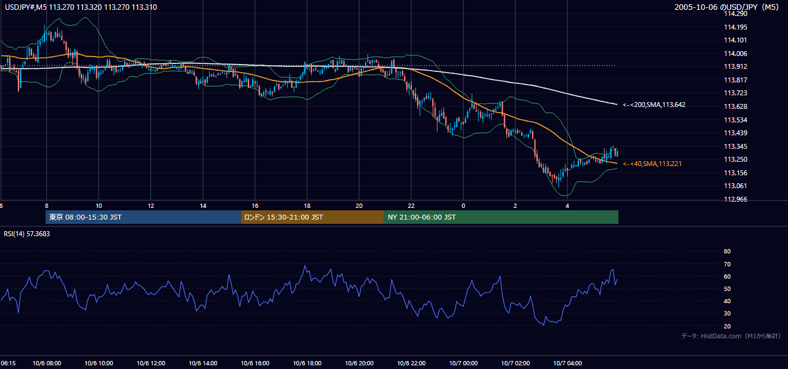Click the 114.290 price axis label
This screenshot has height=369, width=788.
coord(735,14)
